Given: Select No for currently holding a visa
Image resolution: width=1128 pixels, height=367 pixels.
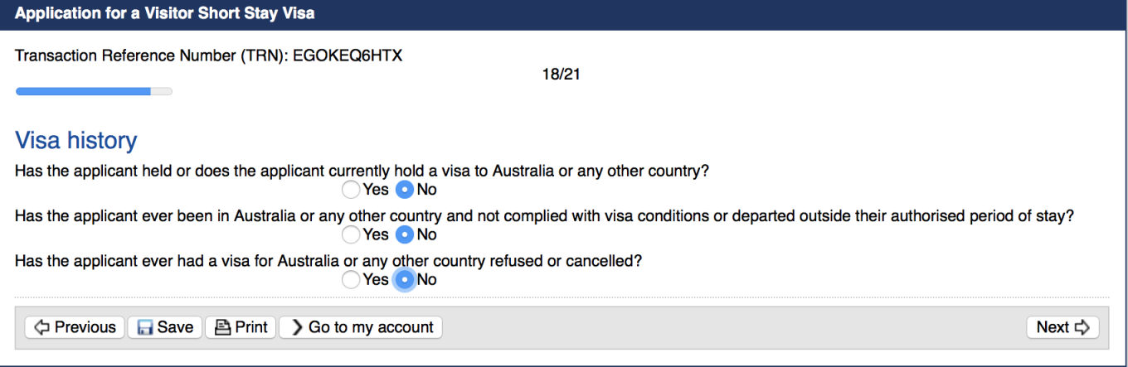Looking at the screenshot, I should tap(404, 190).
